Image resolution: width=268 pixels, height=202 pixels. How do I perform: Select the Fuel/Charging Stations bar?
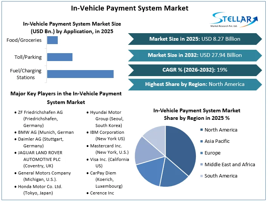click(80, 74)
